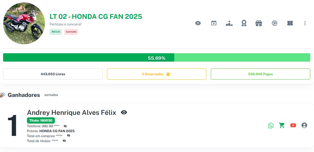Click the green shopping cart icon
Screen dimensions: 314x152
[x=282, y=125]
